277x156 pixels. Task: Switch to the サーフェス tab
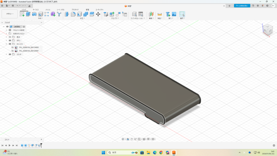point(36,9)
